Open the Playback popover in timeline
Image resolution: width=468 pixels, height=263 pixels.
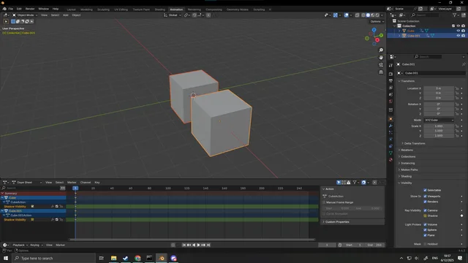20,245
